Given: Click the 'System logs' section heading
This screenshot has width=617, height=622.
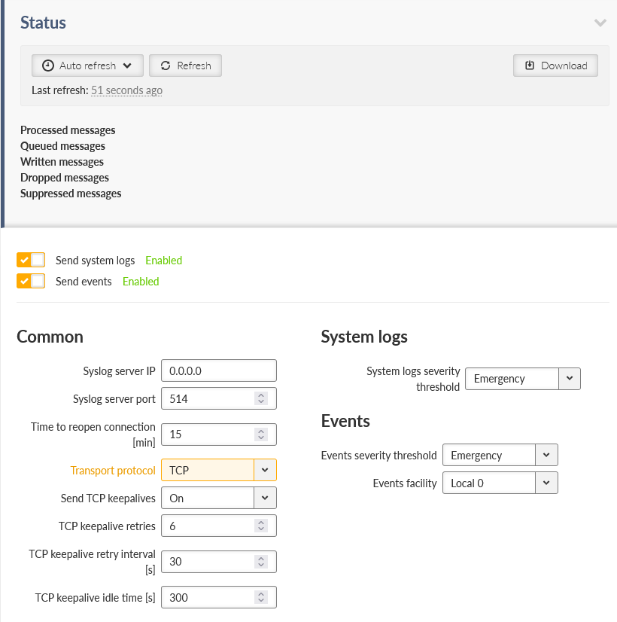Looking at the screenshot, I should click(x=364, y=337).
